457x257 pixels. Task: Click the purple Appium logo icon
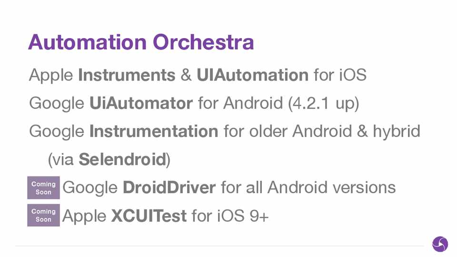(440, 244)
